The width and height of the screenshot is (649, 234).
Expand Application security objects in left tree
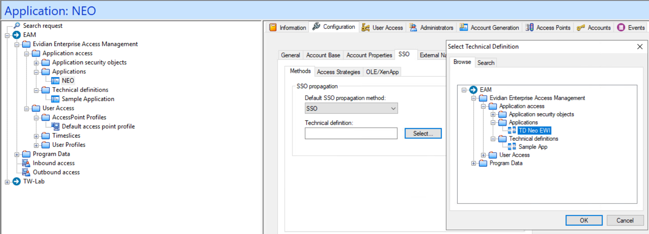coord(36,63)
